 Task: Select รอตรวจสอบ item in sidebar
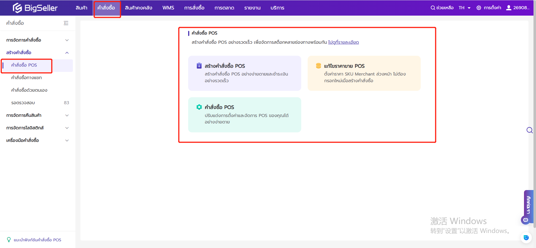(23, 103)
